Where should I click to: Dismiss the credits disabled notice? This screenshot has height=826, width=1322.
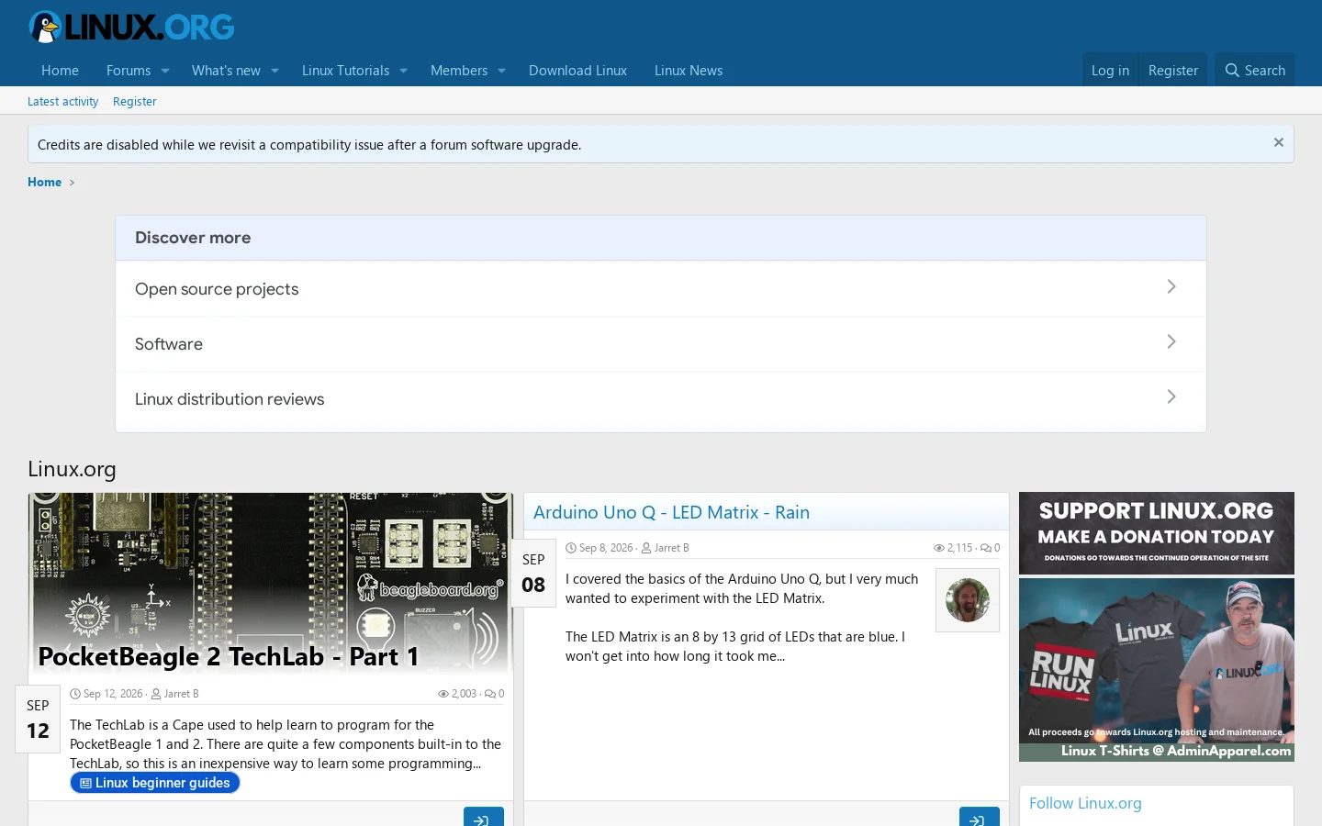(x=1278, y=143)
